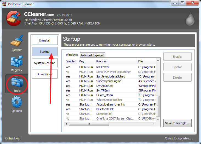
Task: Open the Drive Wiper tool
Action: [45, 74]
